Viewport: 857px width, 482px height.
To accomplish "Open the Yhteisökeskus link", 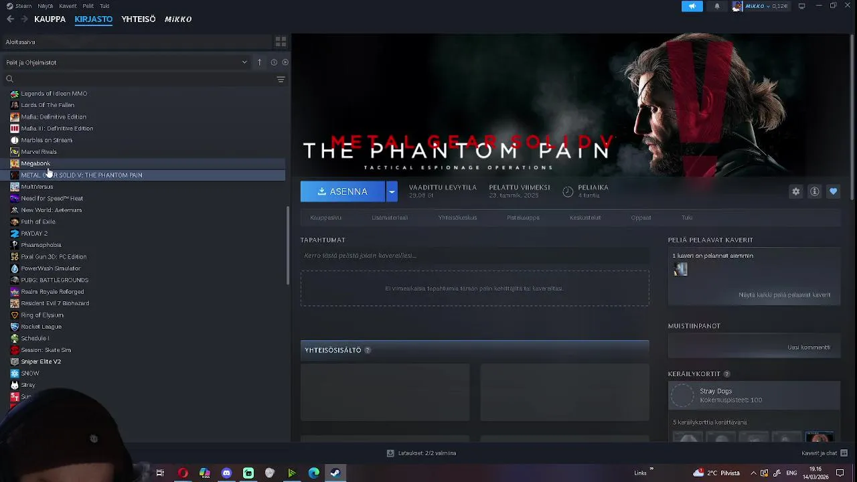I will tap(457, 218).
